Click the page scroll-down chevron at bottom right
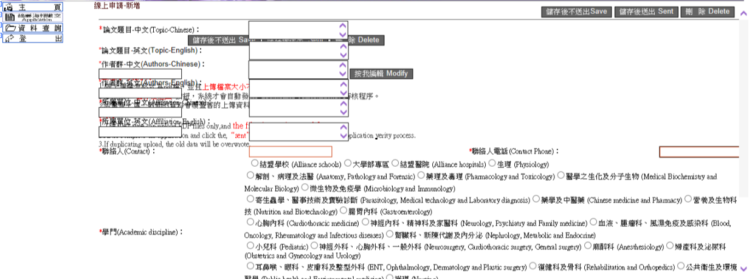Viewport: 752px width, 279px height. (744, 267)
